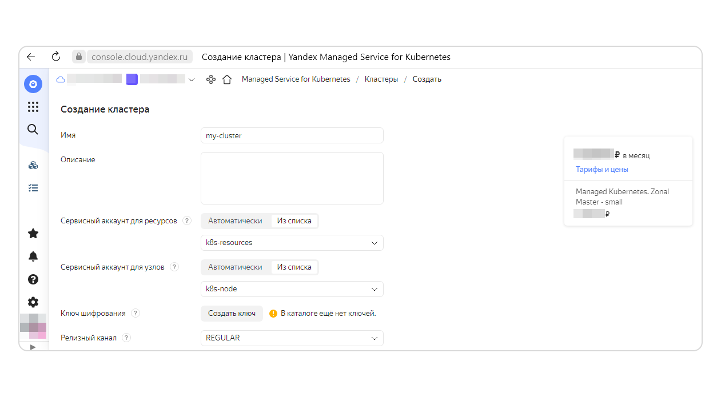Click the purple folder icon in breadcrumb
721x397 pixels.
132,79
